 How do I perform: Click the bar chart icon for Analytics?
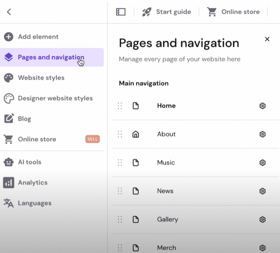click(x=8, y=183)
